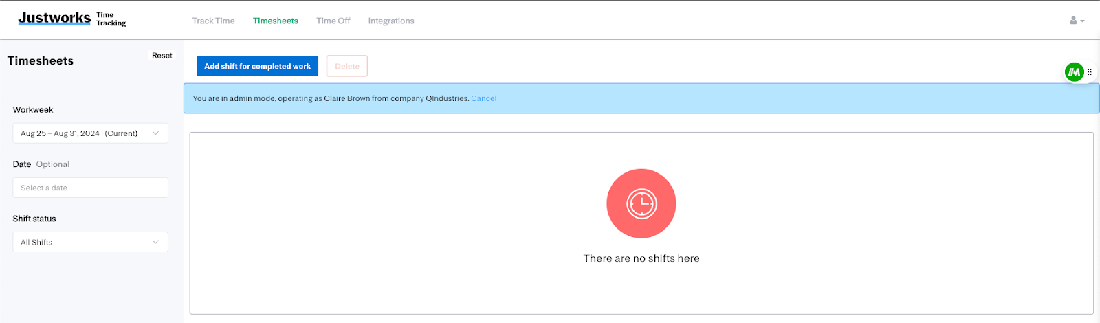Go to the Time Off tab
1100x323 pixels.
tap(333, 21)
